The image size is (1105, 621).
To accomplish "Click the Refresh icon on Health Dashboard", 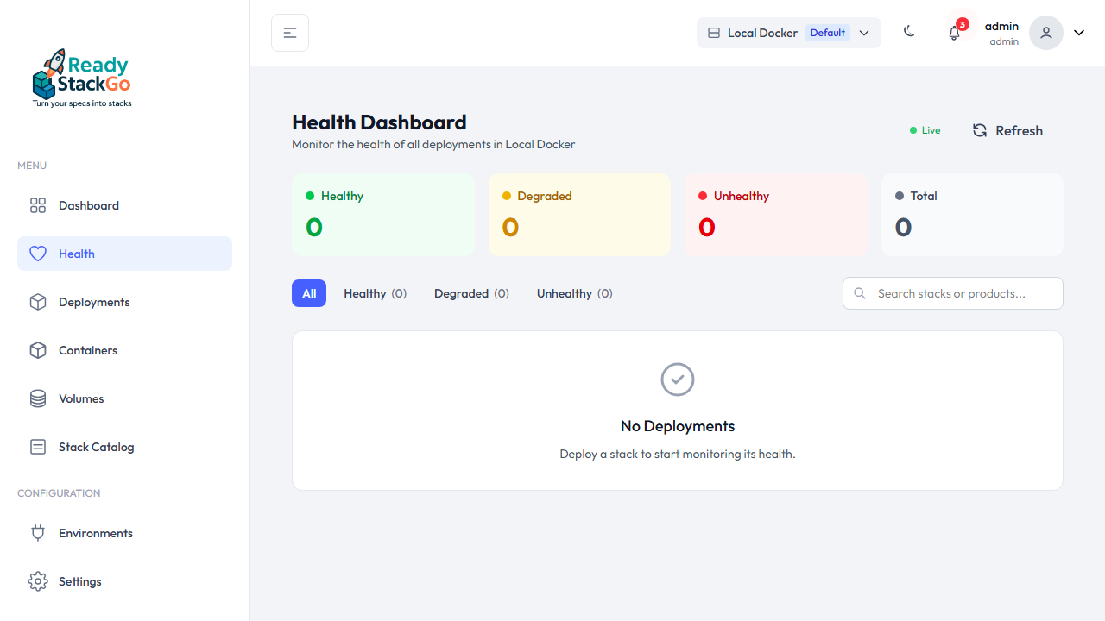I will tap(980, 130).
